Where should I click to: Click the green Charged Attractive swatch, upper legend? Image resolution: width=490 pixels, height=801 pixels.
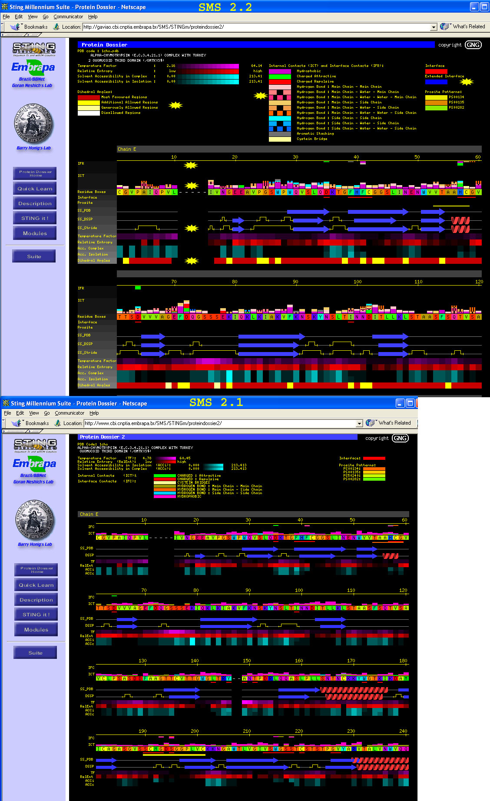(x=280, y=76)
